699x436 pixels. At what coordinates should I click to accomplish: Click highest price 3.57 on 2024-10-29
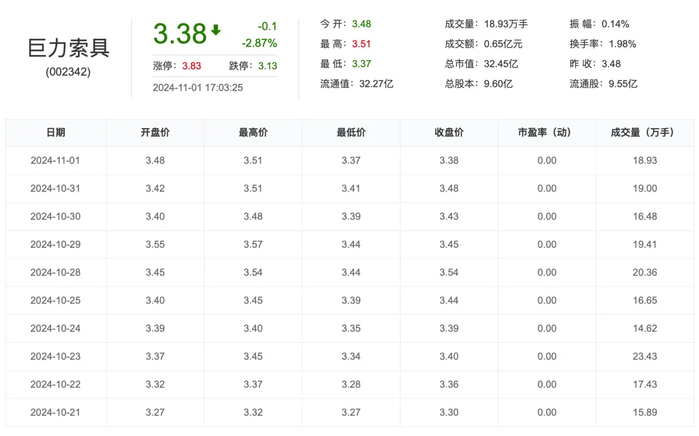click(253, 245)
